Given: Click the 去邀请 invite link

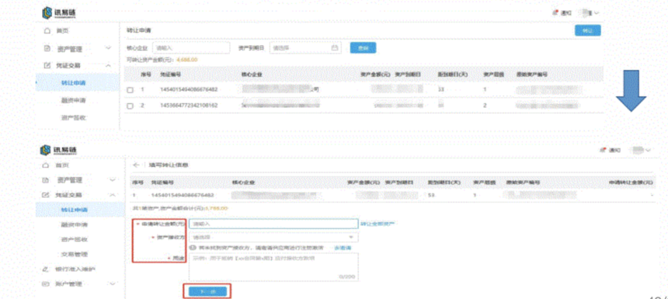Looking at the screenshot, I should [x=343, y=248].
